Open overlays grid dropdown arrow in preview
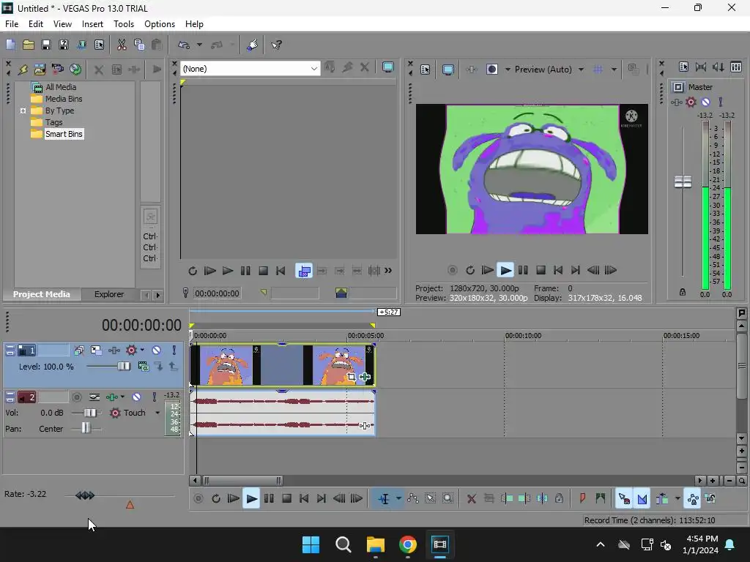This screenshot has width=750, height=562. tap(614, 70)
